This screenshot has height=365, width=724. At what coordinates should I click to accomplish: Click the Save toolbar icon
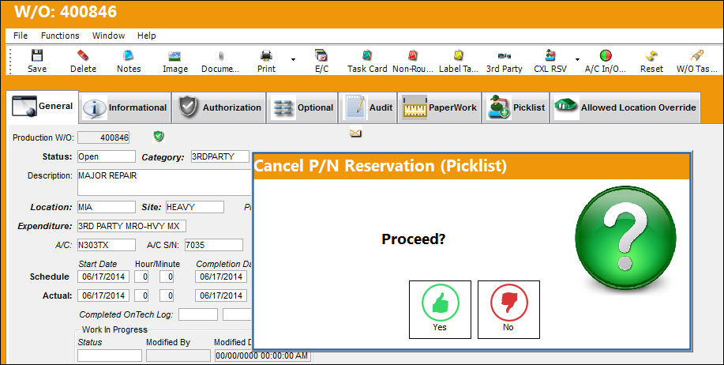pos(36,56)
